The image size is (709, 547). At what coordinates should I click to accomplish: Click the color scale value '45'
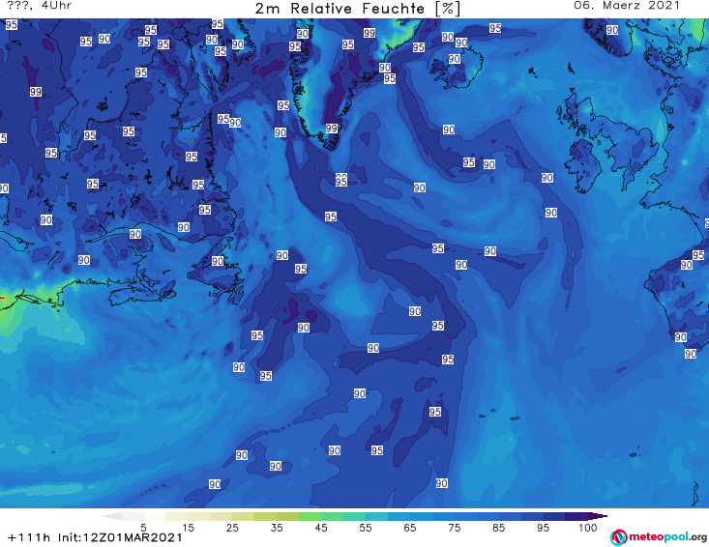321,528
